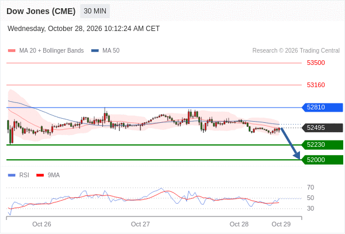
Task: Click the MA 50 legend label
Action: tap(111, 51)
